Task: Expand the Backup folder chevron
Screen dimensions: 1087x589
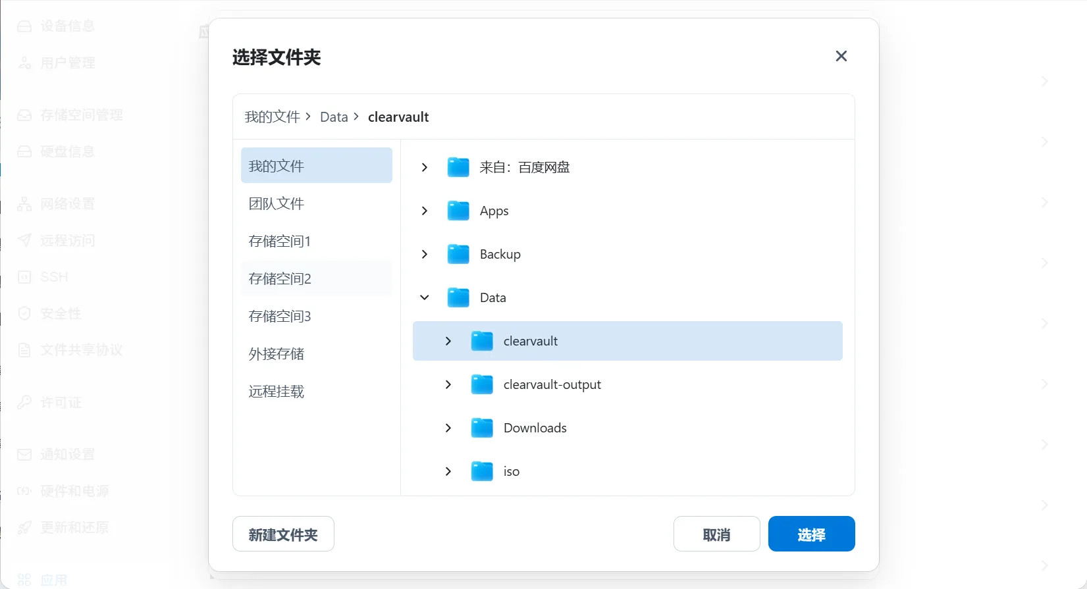Action: [425, 254]
